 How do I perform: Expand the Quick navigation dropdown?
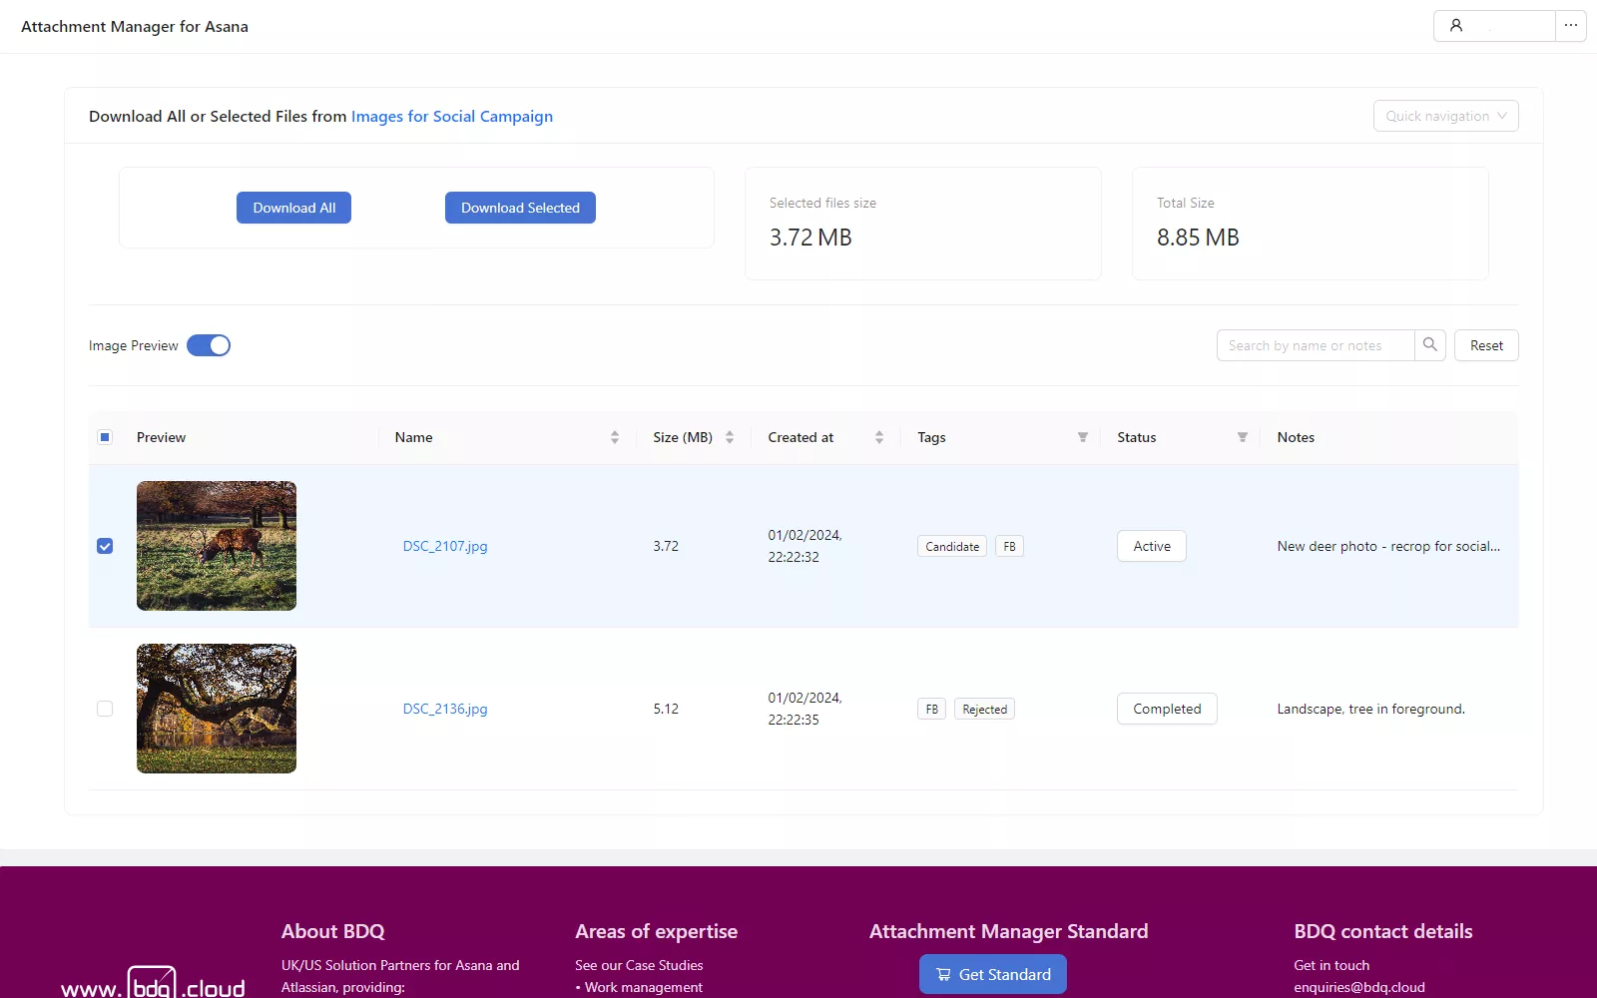1445,116
